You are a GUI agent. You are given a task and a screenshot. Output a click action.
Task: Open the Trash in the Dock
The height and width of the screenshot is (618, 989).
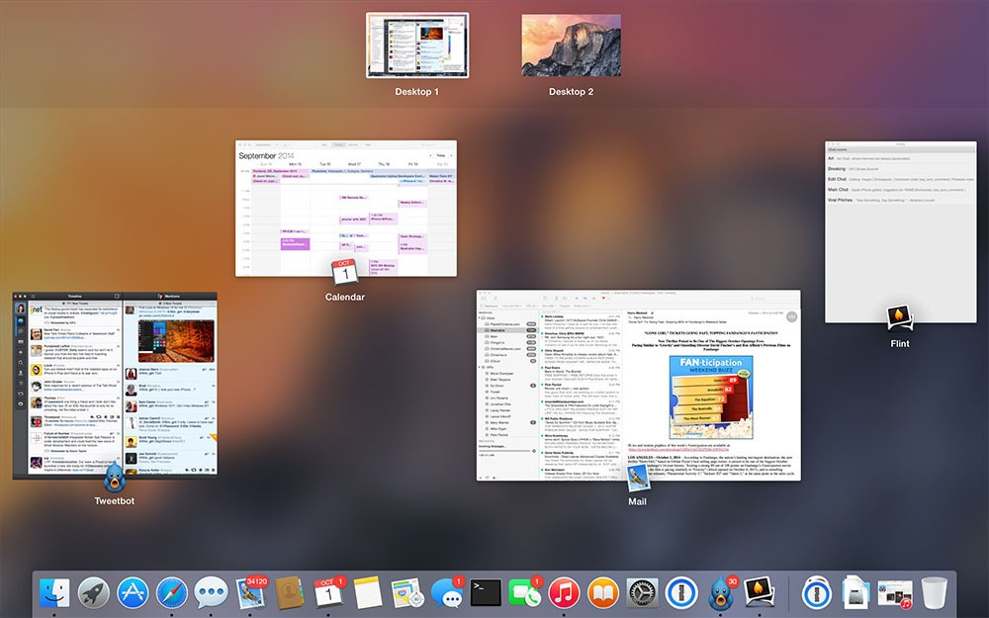pos(934,593)
